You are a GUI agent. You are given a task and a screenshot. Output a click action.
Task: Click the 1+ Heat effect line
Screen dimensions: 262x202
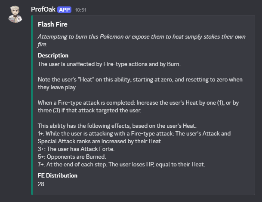(x=134, y=137)
